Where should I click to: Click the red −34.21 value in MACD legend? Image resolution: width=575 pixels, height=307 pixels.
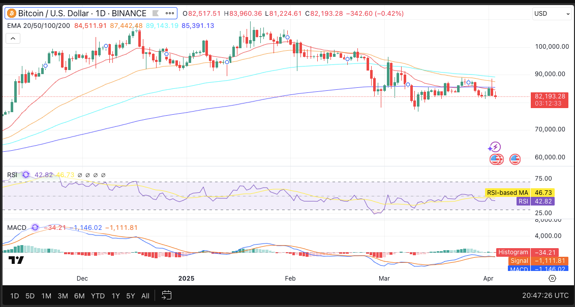pos(55,228)
